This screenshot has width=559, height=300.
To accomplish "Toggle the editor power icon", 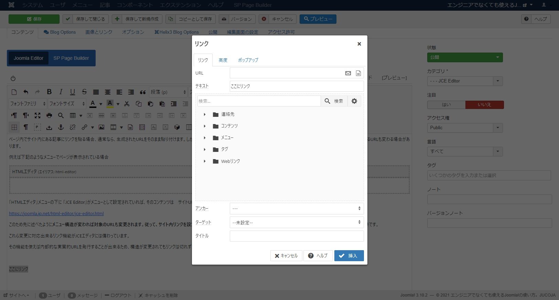I will point(13,78).
